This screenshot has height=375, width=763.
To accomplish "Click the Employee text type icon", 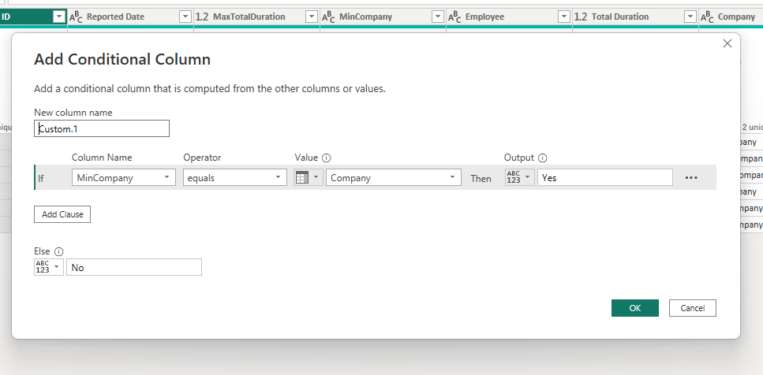I will coord(454,17).
